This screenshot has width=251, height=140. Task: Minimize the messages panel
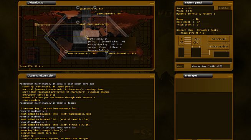[x=230, y=76]
